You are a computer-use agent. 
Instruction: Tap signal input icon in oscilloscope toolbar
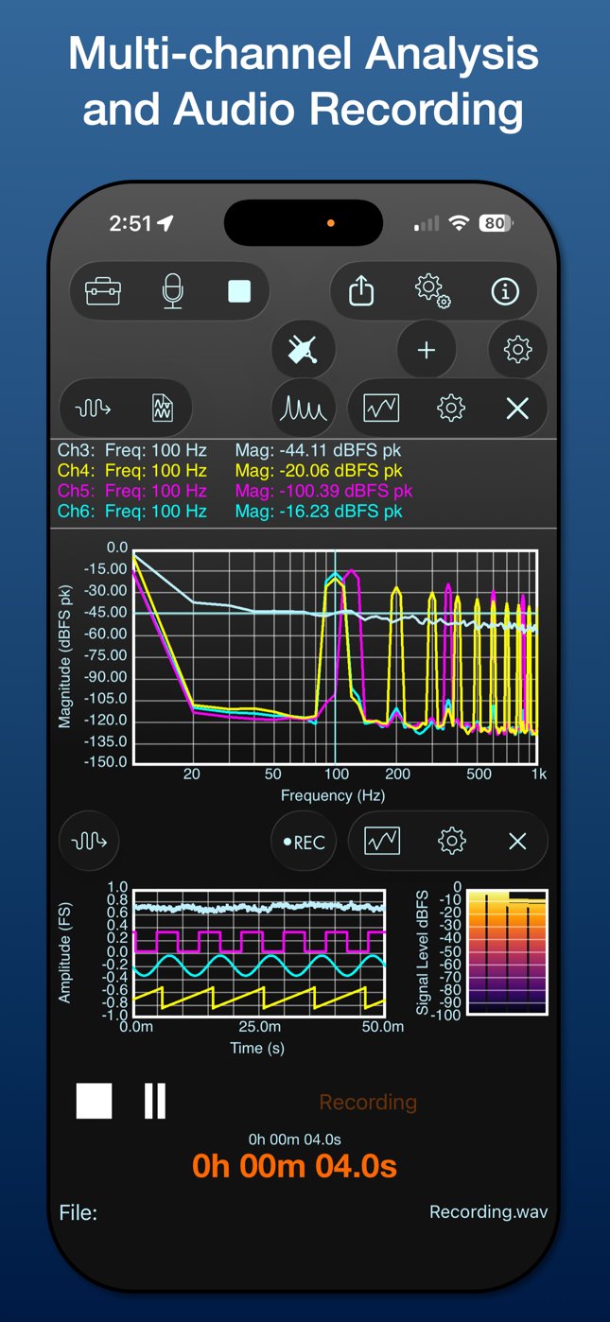[x=90, y=841]
